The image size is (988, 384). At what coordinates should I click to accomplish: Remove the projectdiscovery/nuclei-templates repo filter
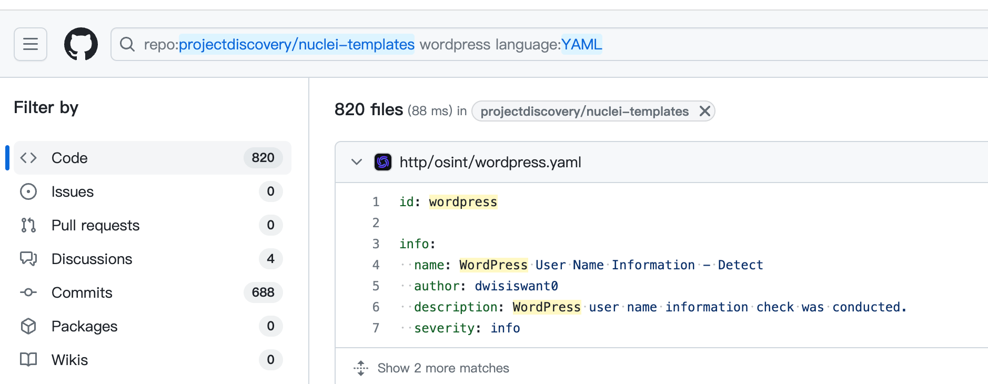pos(704,111)
